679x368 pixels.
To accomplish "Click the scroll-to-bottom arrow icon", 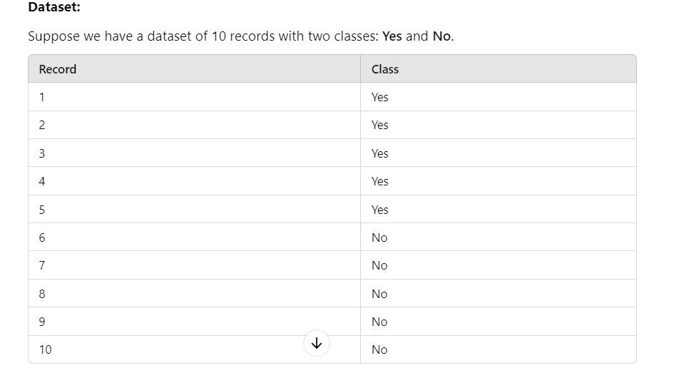I will click(x=317, y=343).
